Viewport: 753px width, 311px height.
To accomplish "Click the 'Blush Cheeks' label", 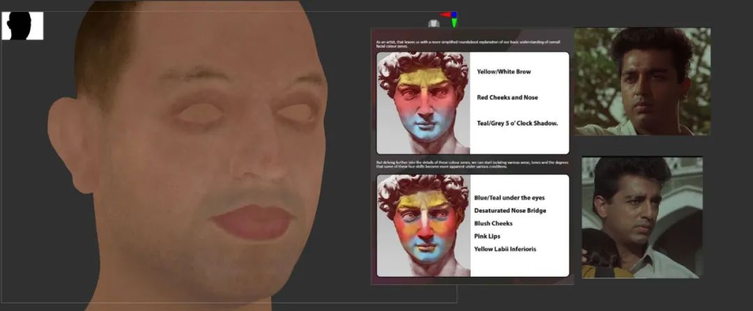I will [493, 223].
